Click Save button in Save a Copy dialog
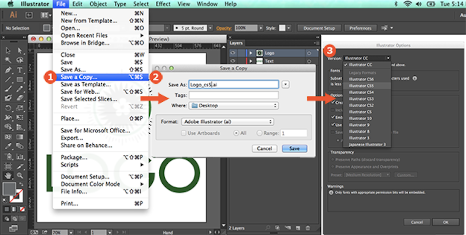 294,149
